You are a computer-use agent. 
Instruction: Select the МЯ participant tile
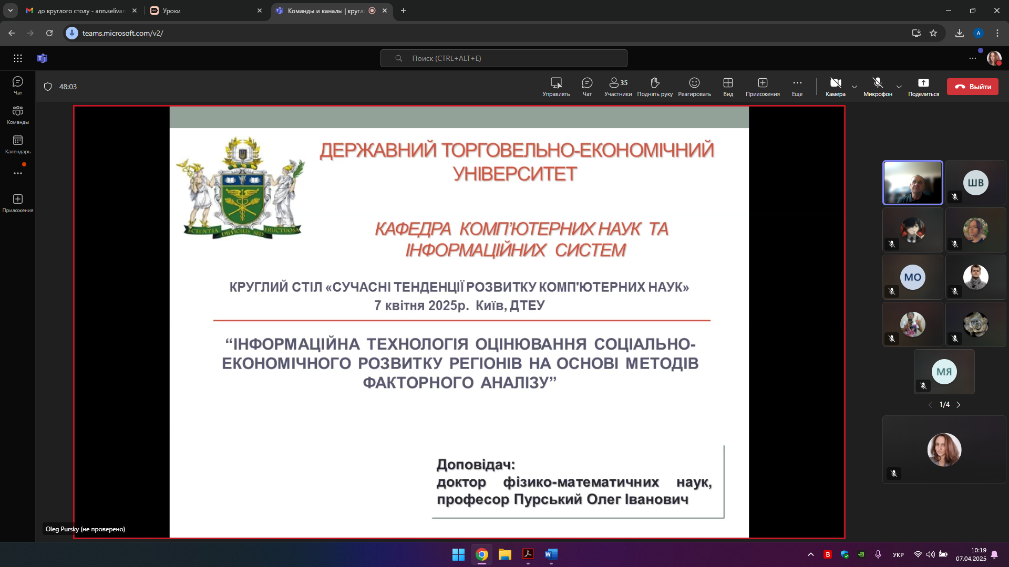(944, 372)
